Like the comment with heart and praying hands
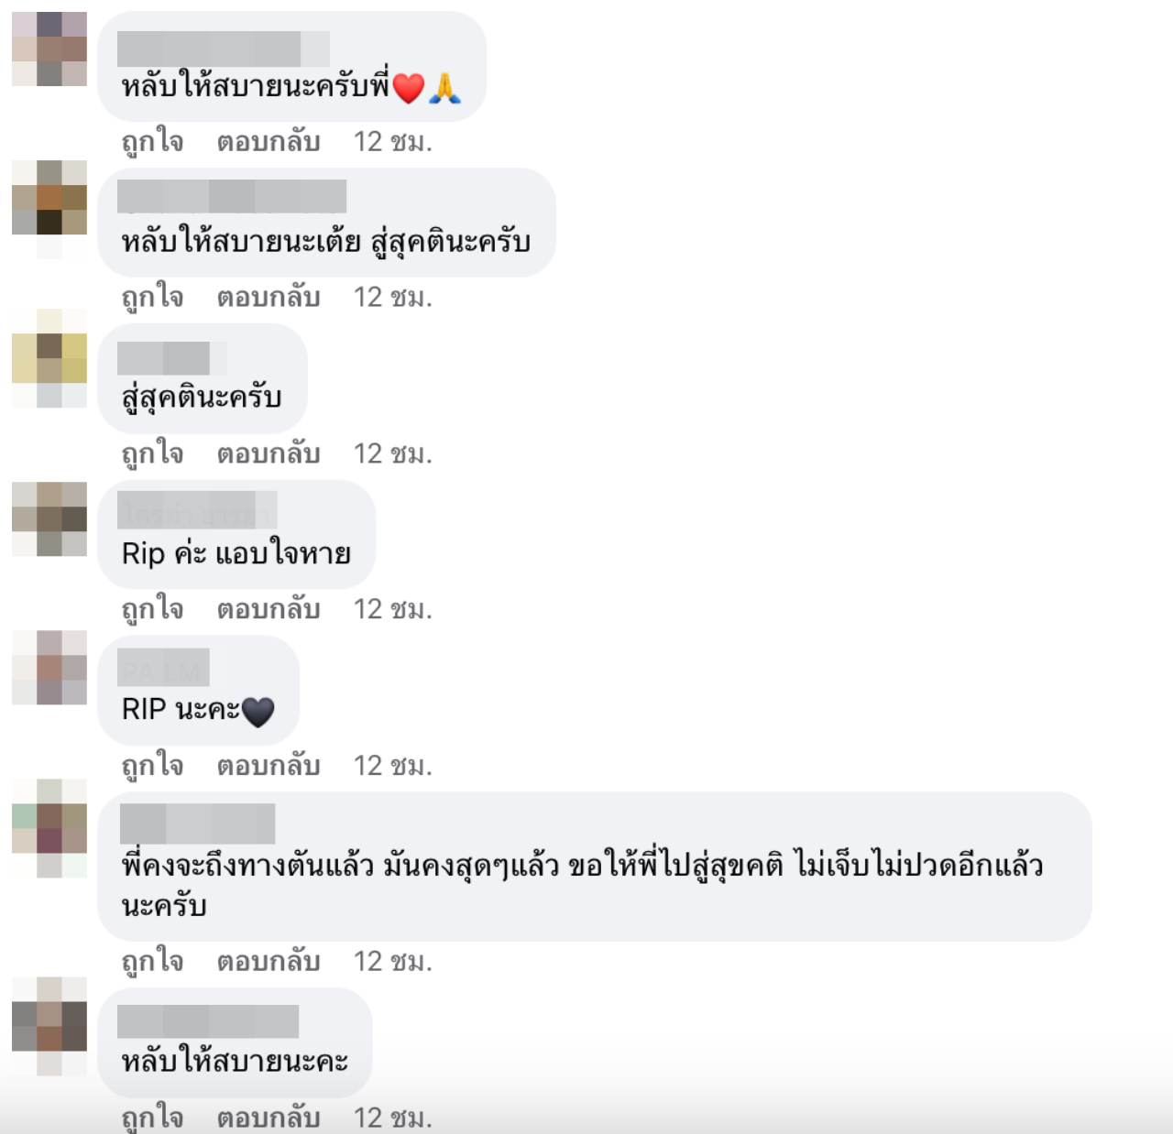The width and height of the screenshot is (1173, 1134). point(152,142)
